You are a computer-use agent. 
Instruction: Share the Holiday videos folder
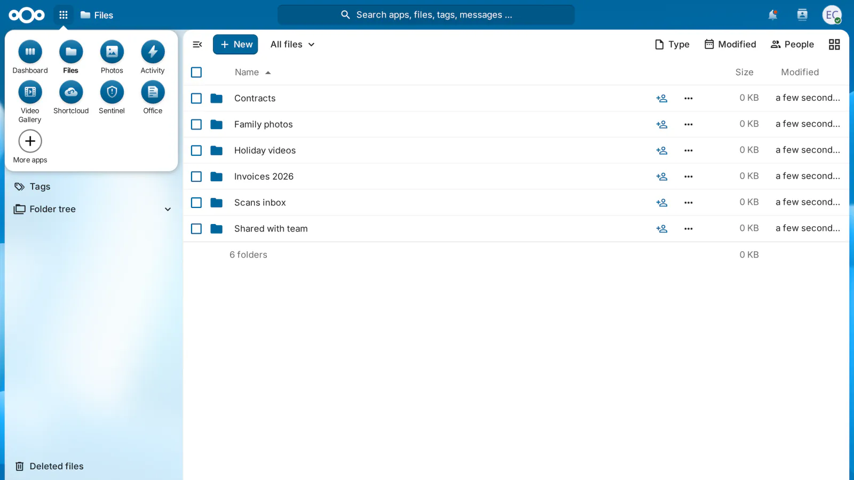(662, 150)
